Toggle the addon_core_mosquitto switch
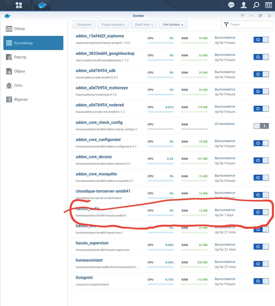Image resolution: width=275 pixels, height=306 pixels. tap(261, 177)
